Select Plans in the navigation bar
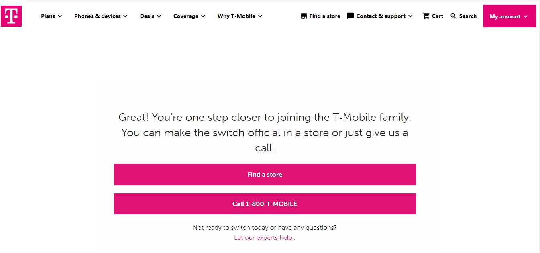 coord(48,16)
